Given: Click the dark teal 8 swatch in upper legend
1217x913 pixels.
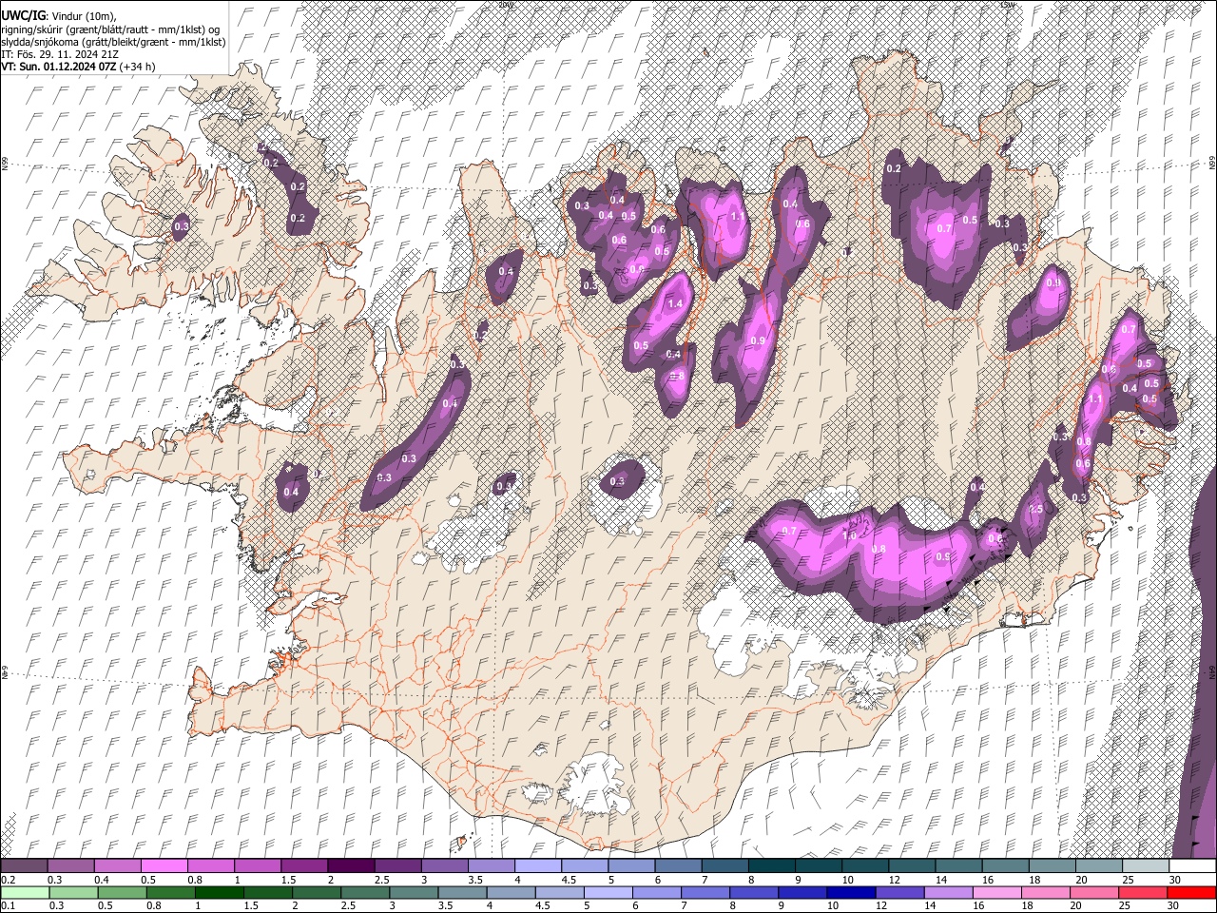Looking at the screenshot, I should [771, 865].
